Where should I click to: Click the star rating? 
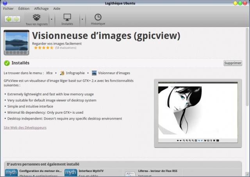click(43, 48)
